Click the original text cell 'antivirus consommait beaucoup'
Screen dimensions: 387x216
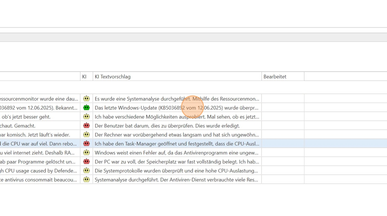coord(39,180)
